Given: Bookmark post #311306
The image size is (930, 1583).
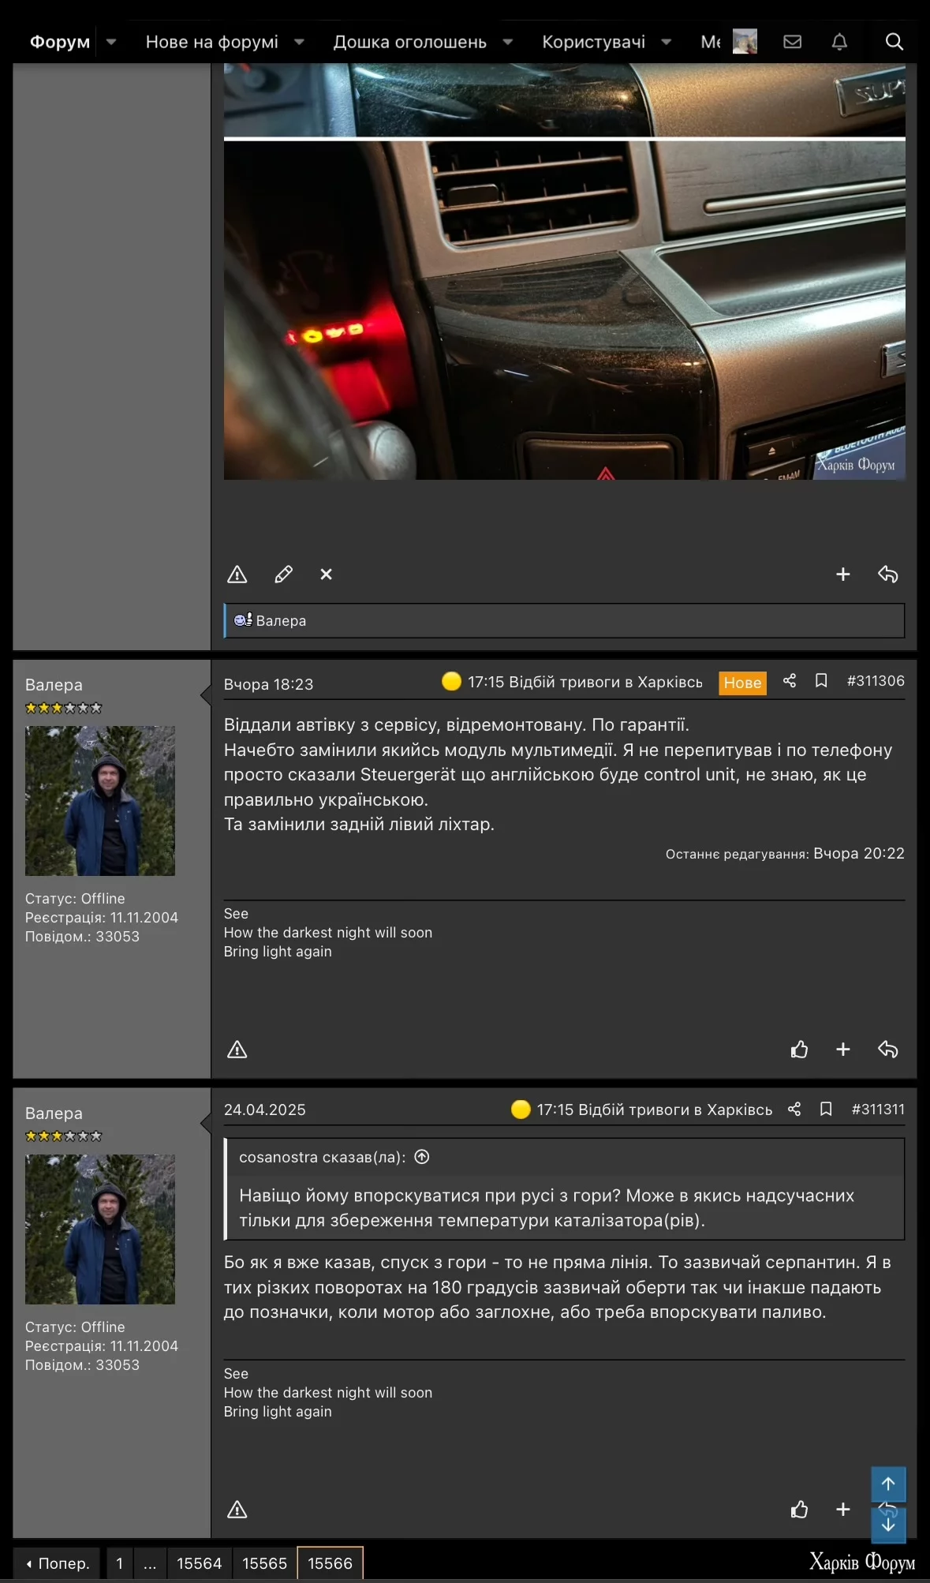Looking at the screenshot, I should 820,681.
